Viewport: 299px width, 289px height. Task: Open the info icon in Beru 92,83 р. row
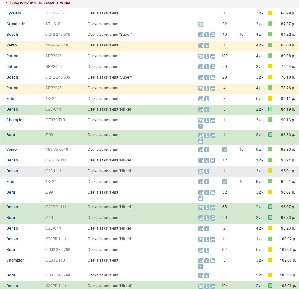point(206,135)
